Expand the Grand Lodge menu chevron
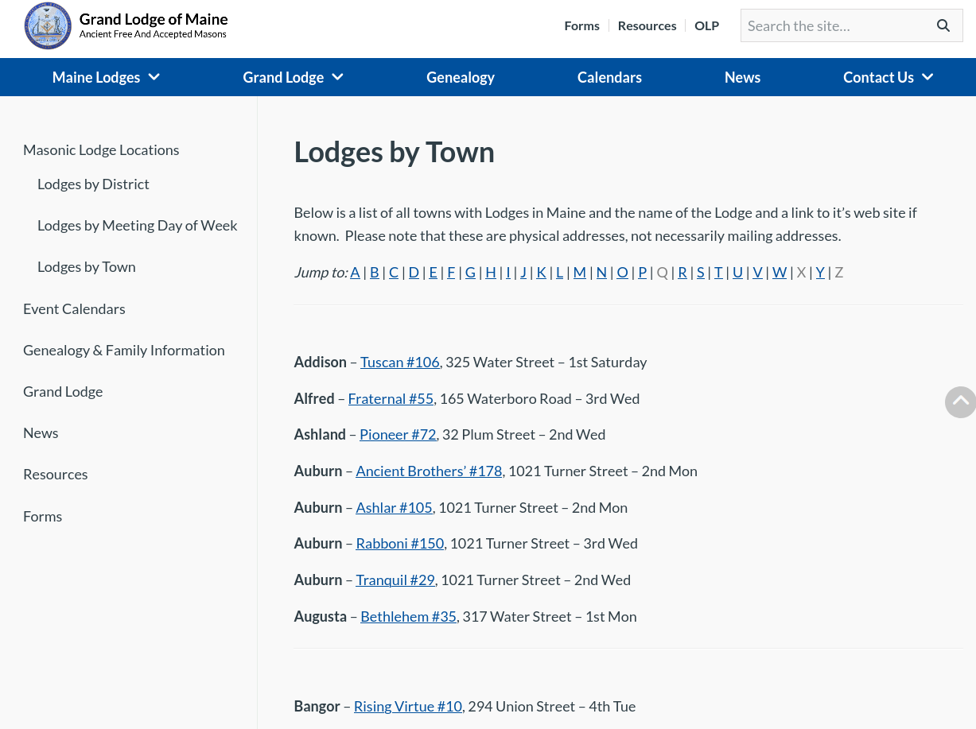 pyautogui.click(x=337, y=77)
